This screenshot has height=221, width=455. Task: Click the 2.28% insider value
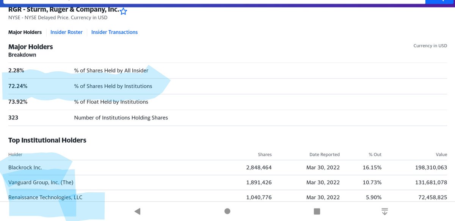coord(16,71)
